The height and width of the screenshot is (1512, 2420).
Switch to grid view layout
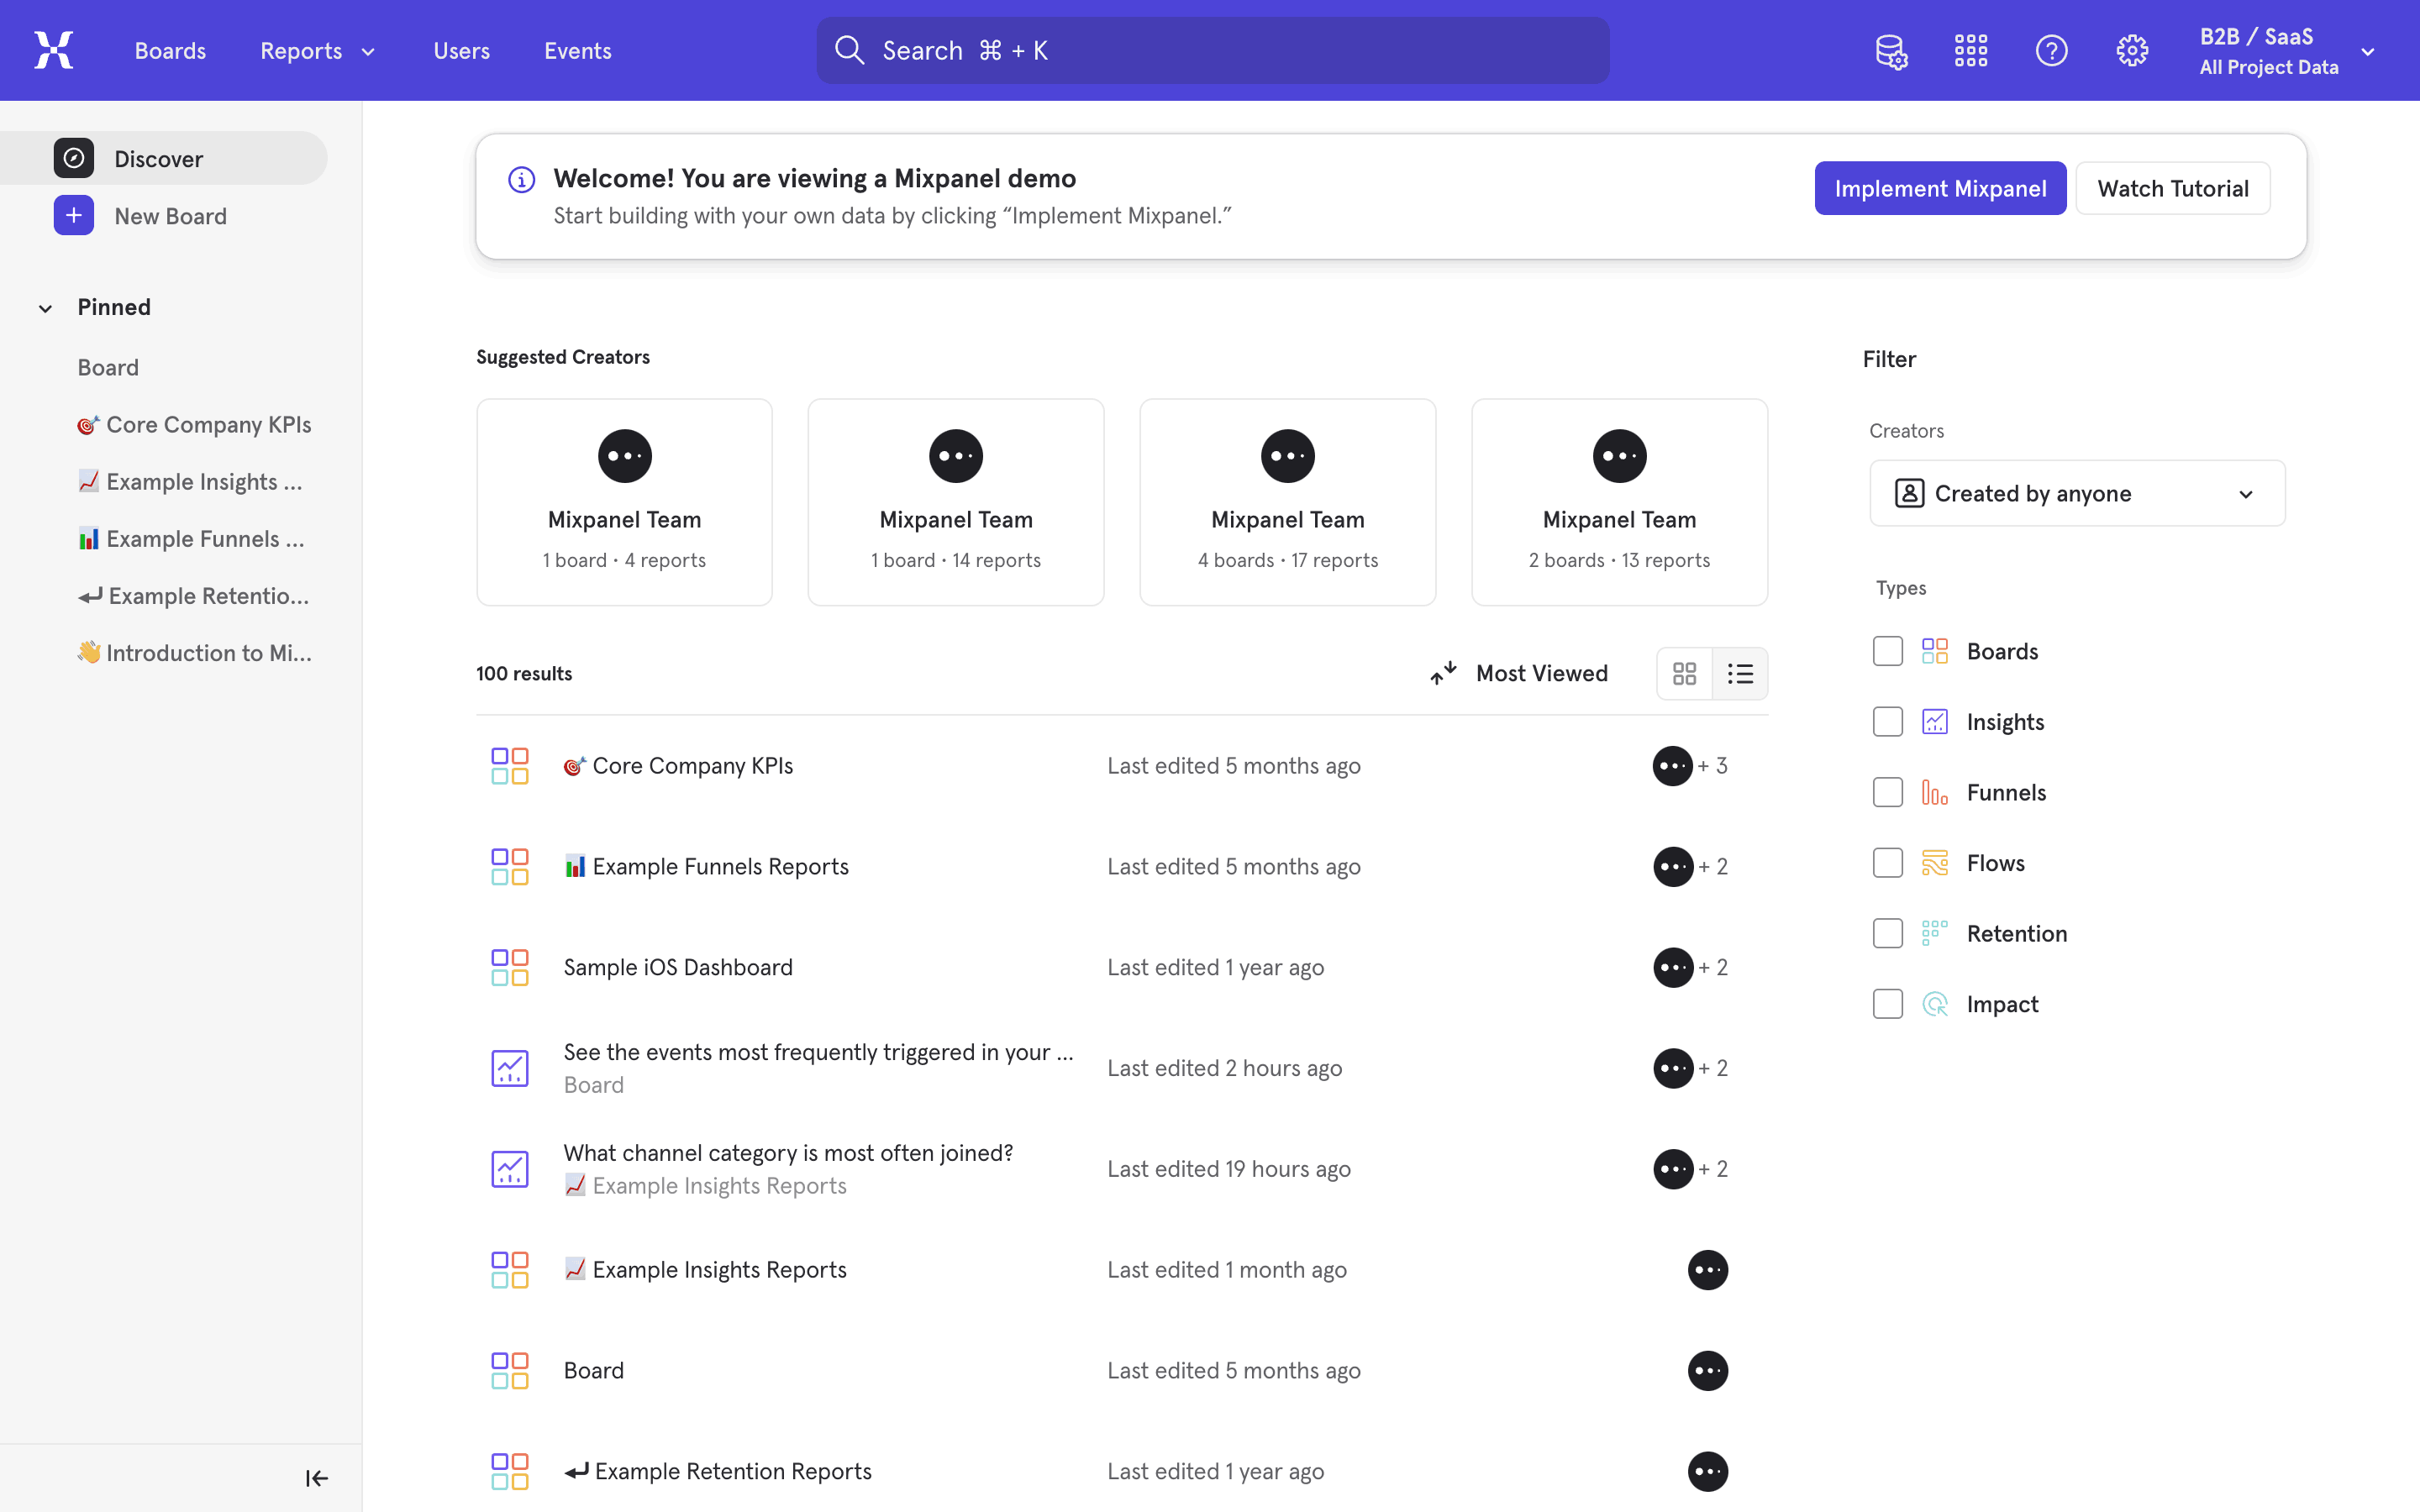(1684, 673)
